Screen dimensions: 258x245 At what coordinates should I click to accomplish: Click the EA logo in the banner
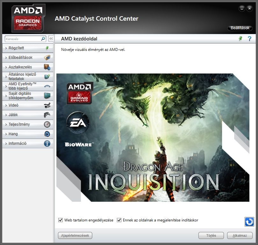coord(78,122)
